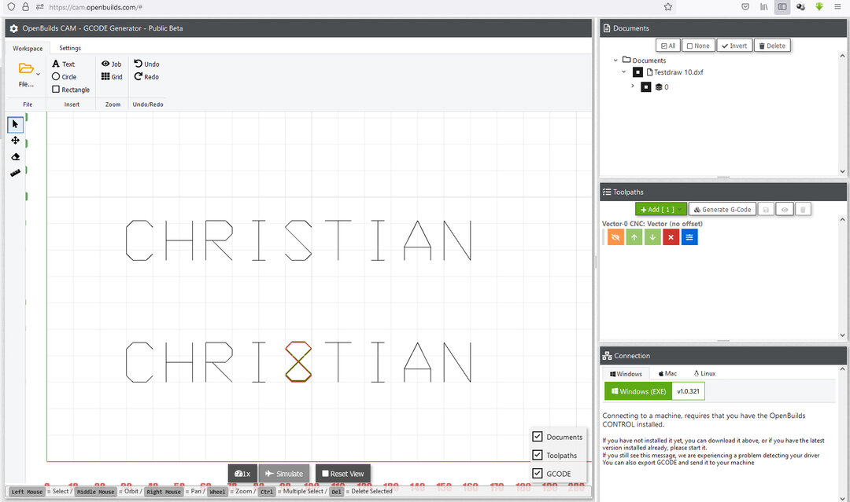This screenshot has height=502, width=850.
Task: Move Vector-0 toolpath down with green arrow
Action: (x=652, y=236)
